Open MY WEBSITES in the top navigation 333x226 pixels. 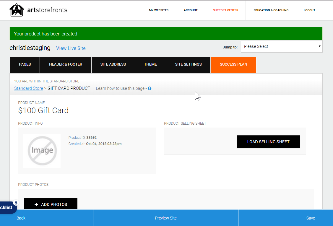[x=159, y=10]
